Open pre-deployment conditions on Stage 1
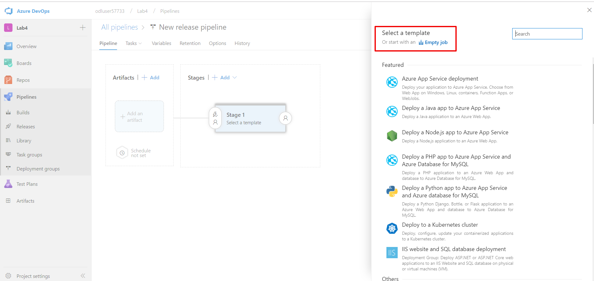Image resolution: width=594 pixels, height=281 pixels. coord(215,118)
